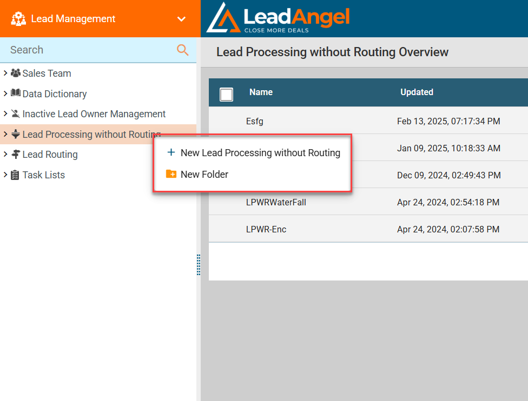Open the LPWRWaterFall entry
Viewport: 528px width, 401px height.
pos(276,202)
